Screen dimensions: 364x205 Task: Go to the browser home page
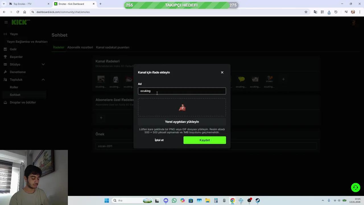click(24, 12)
